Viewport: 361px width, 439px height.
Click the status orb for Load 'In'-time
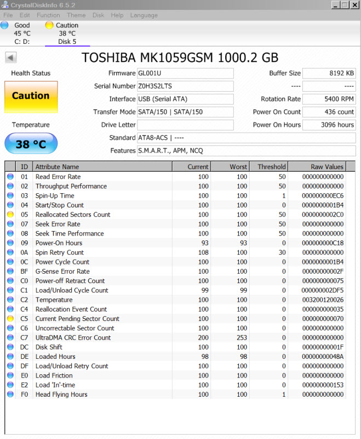(10, 385)
